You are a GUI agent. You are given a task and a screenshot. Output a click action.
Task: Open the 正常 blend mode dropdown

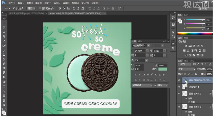click(187, 69)
